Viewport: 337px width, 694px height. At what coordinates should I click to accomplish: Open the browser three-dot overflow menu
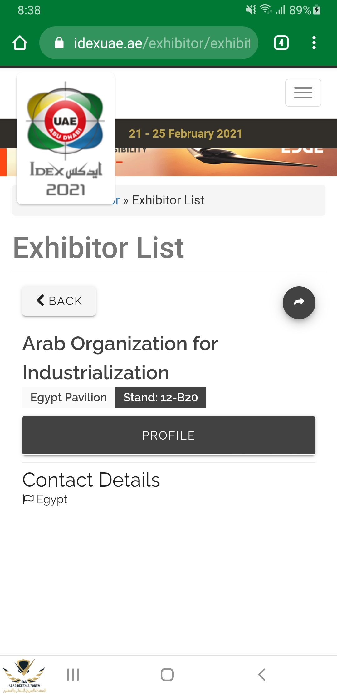click(314, 43)
